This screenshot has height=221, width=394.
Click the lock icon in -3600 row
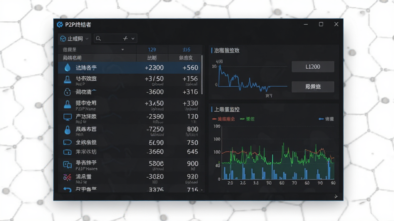click(x=67, y=92)
